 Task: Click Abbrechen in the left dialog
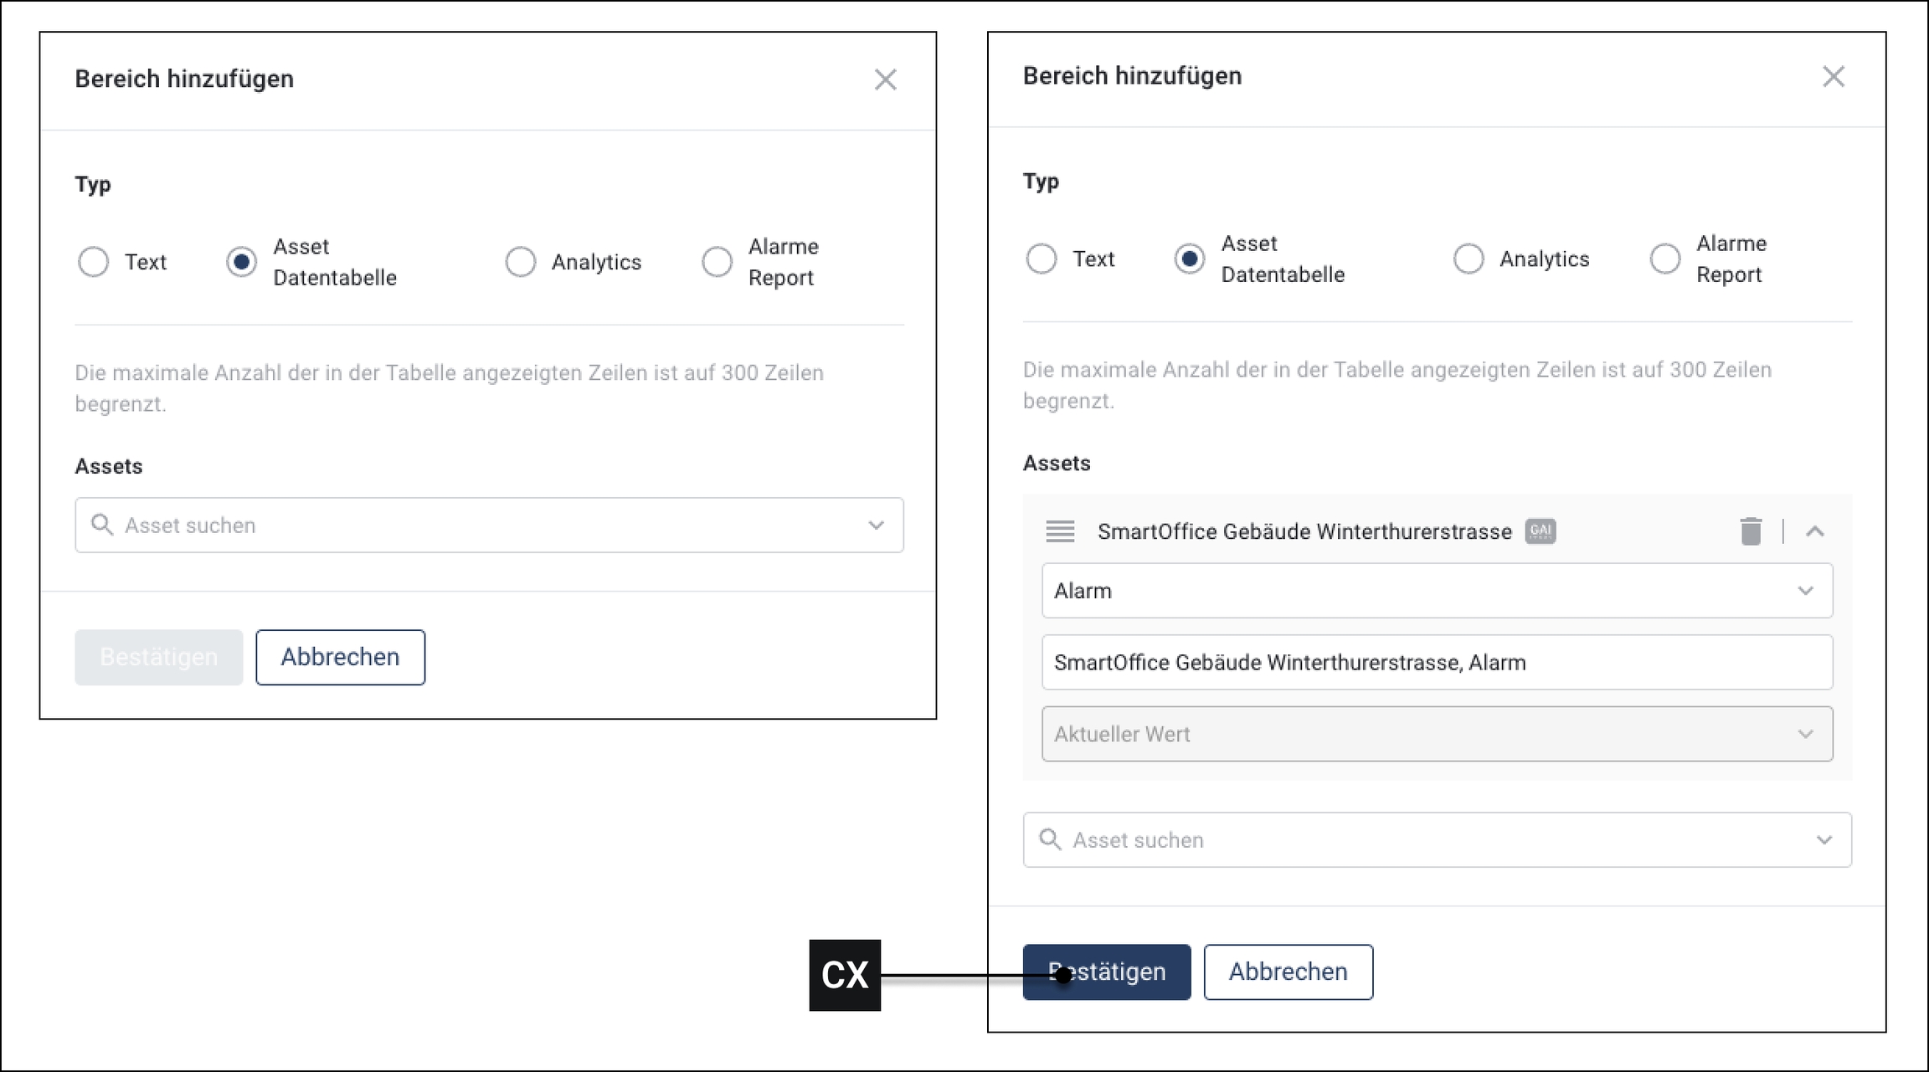coord(340,657)
